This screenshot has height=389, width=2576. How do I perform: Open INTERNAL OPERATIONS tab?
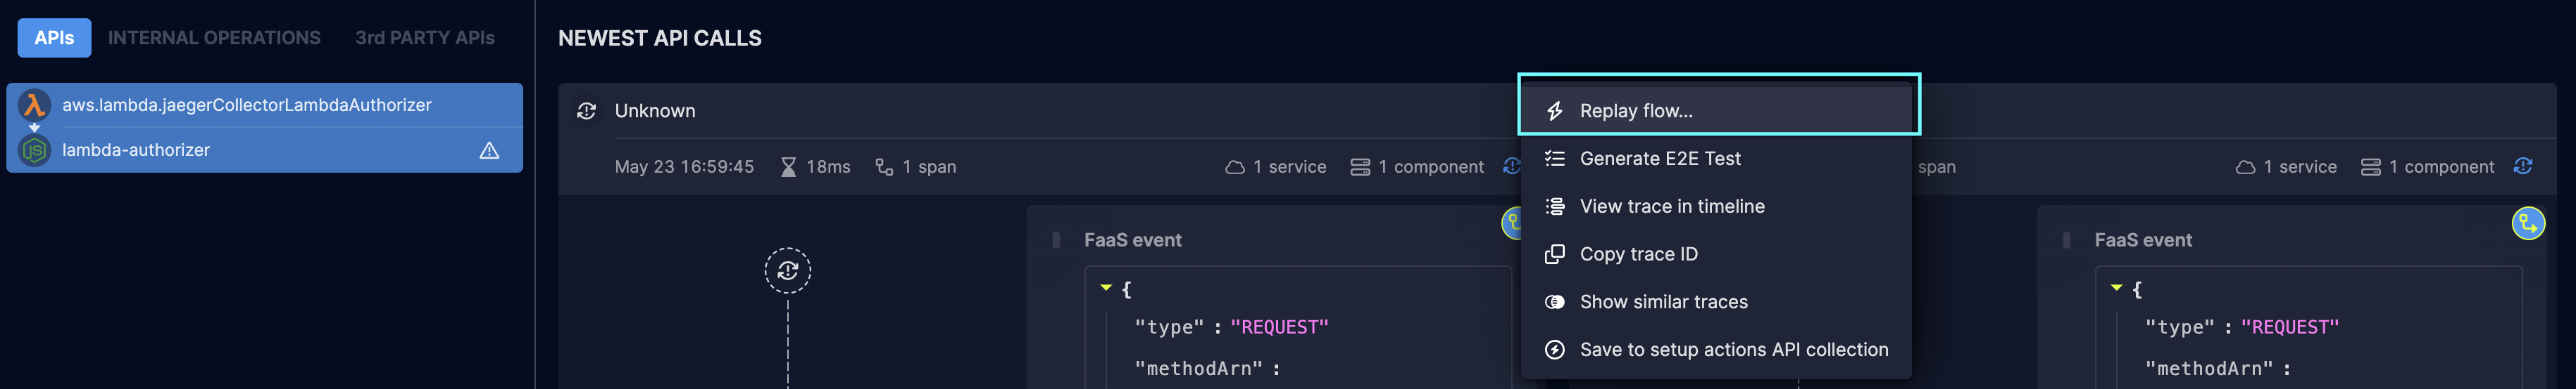pyautogui.click(x=214, y=38)
